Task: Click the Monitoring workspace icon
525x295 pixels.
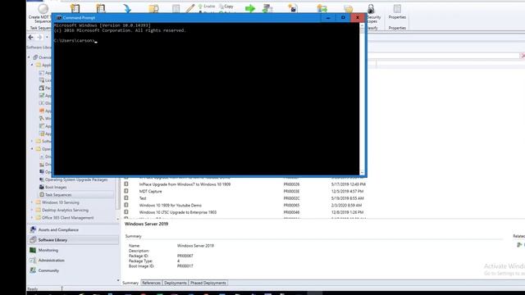Action: tap(33, 250)
